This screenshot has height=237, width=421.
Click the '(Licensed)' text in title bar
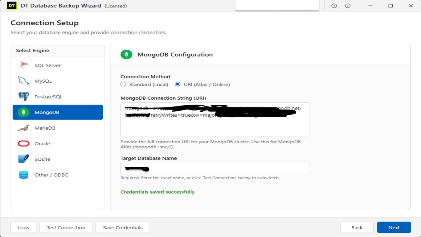116,6
